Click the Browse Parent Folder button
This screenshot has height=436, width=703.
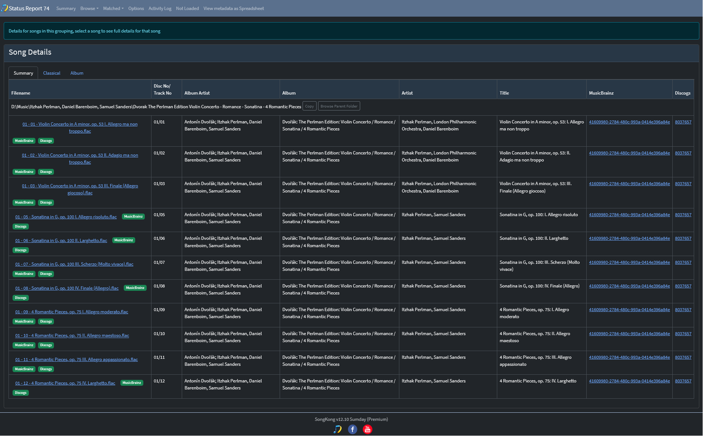point(339,106)
